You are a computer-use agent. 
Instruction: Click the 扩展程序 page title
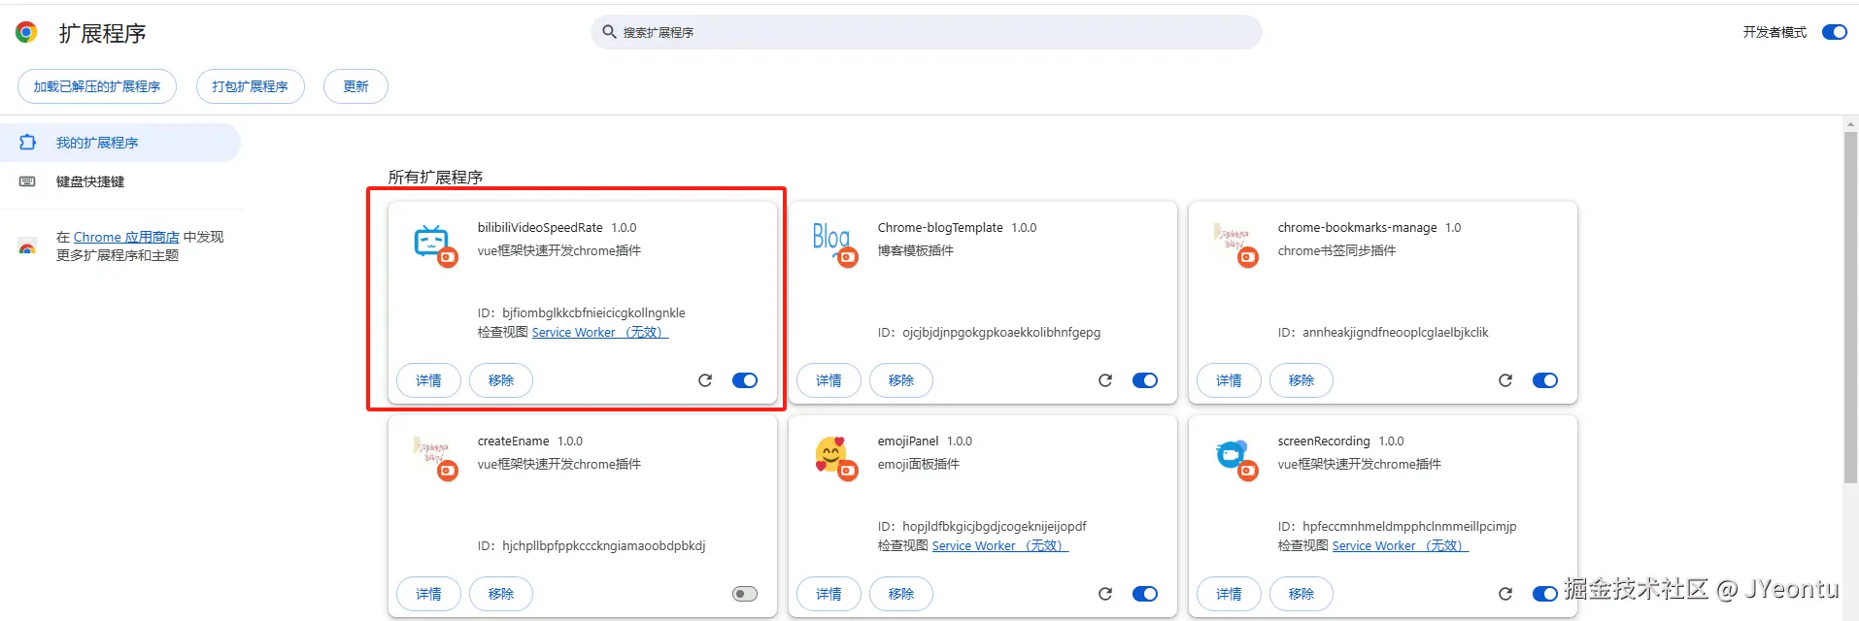(x=102, y=33)
